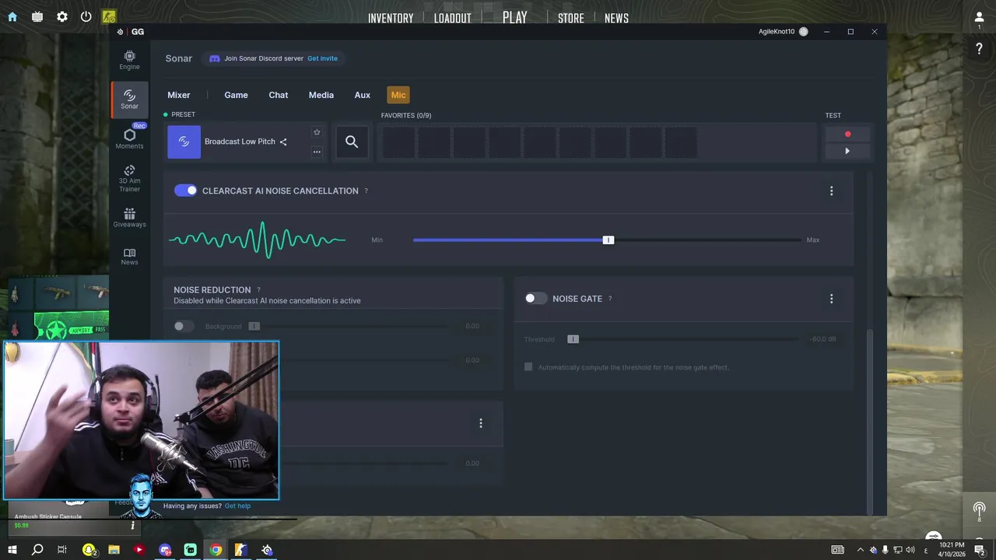Open CS2 Store menu
The image size is (996, 560).
pyautogui.click(x=570, y=18)
